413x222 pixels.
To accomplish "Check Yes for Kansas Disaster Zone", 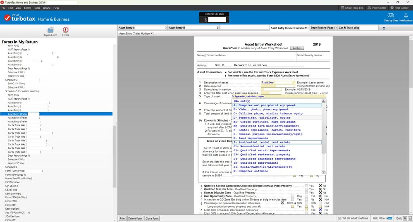I will (x=306, y=193).
